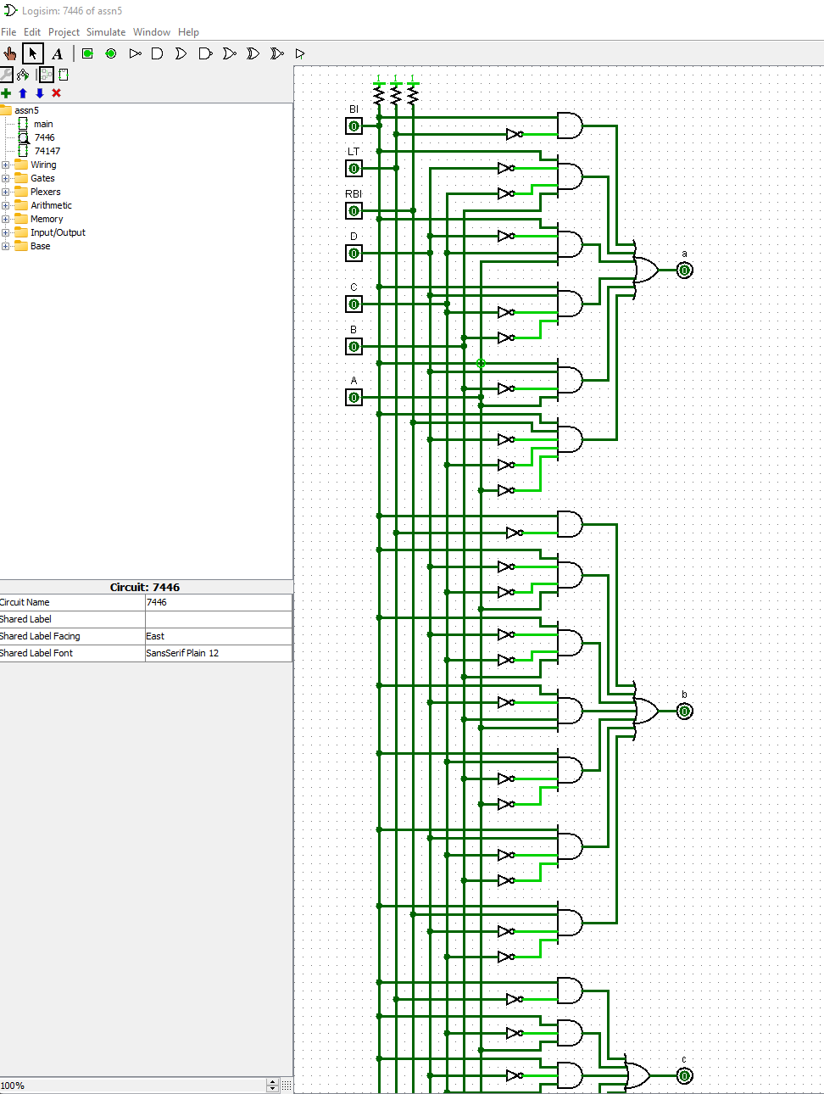Choose the AND gate tool
Image resolution: width=824 pixels, height=1094 pixels.
pos(158,53)
